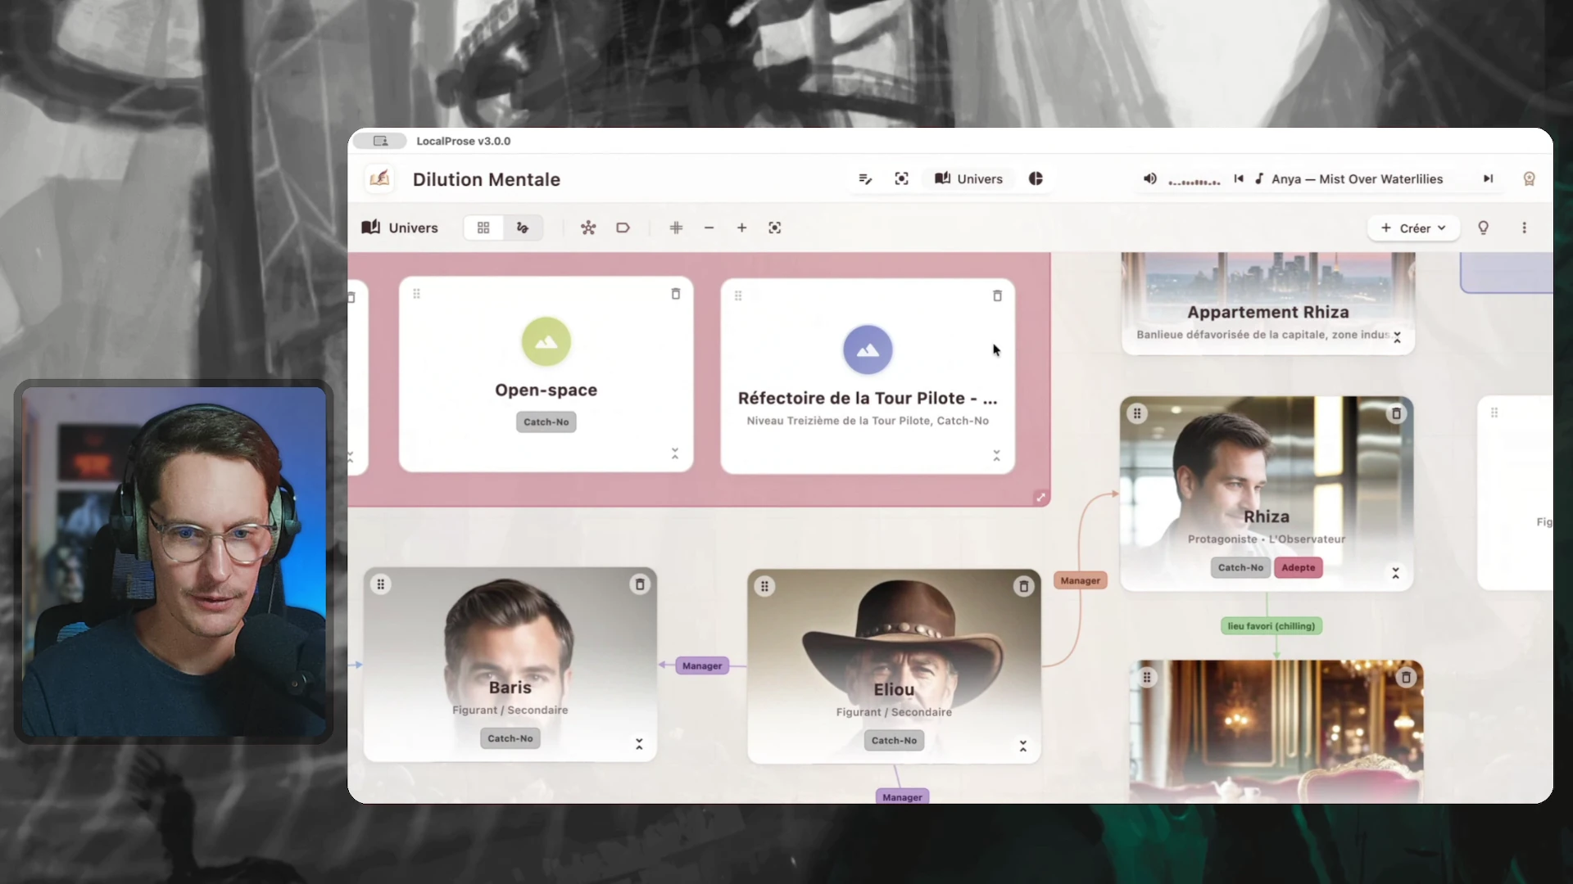Expand the Appartement Rhiza card
Viewport: 1573px width, 884px height.
pyautogui.click(x=1397, y=336)
